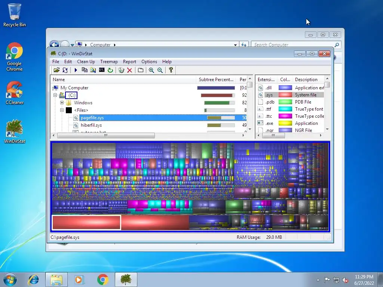The width and height of the screenshot is (383, 287).
Task: Sort by the Name column header
Action: point(123,80)
